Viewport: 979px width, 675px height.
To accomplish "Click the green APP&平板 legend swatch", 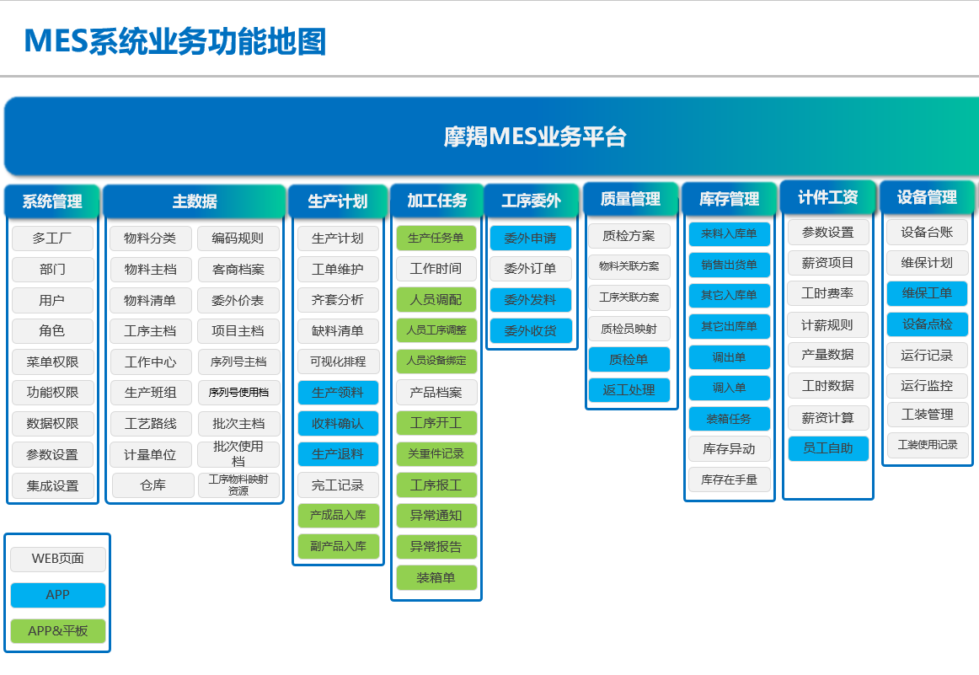I will tap(57, 631).
